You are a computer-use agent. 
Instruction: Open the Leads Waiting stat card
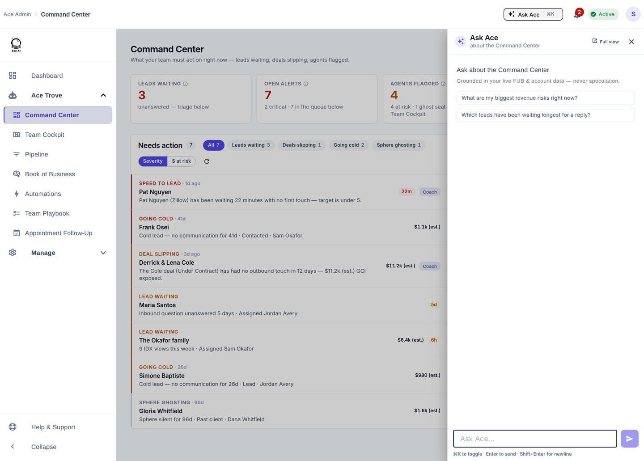(191, 99)
